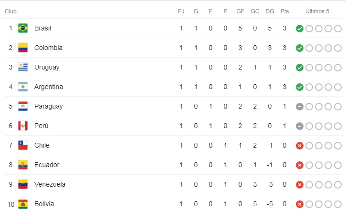Click Paraguay's gray draw indicator icon
This screenshot has width=346, height=219.
pyautogui.click(x=299, y=107)
